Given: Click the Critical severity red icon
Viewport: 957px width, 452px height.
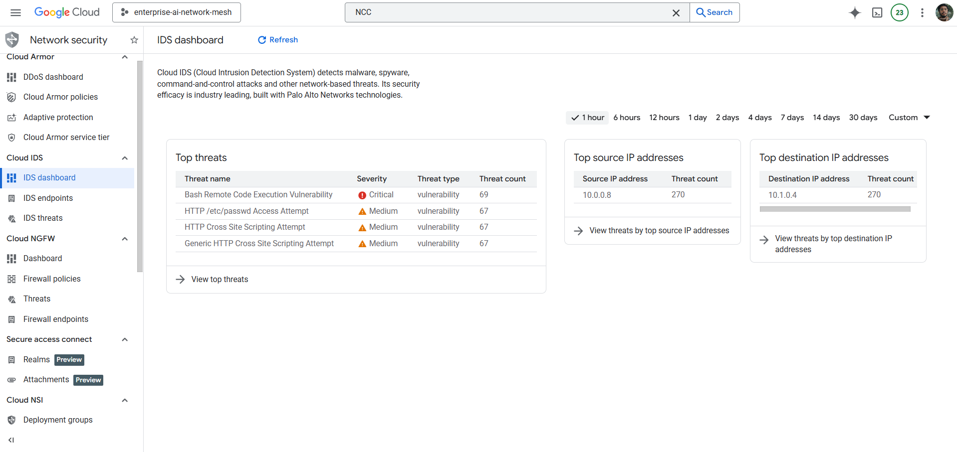Looking at the screenshot, I should 362,195.
